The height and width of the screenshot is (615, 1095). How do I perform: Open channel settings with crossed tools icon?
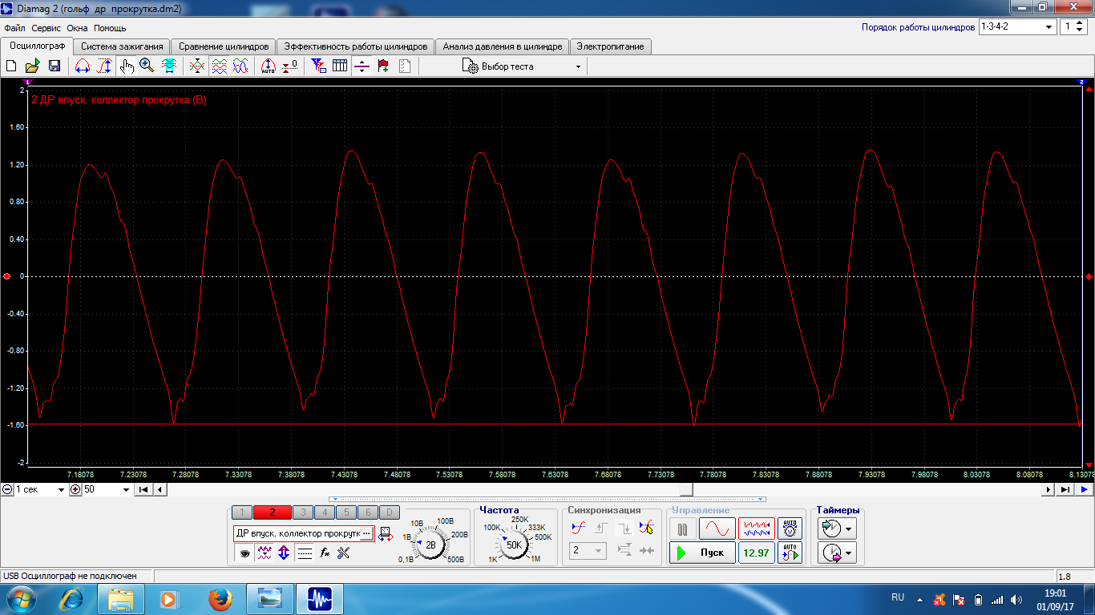coord(344,553)
